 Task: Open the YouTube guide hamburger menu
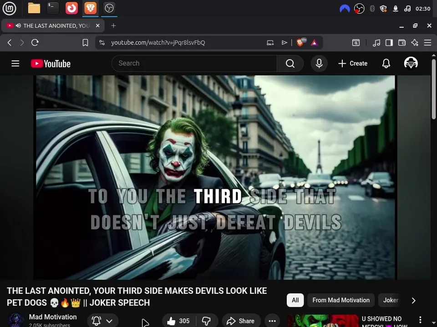[15, 64]
